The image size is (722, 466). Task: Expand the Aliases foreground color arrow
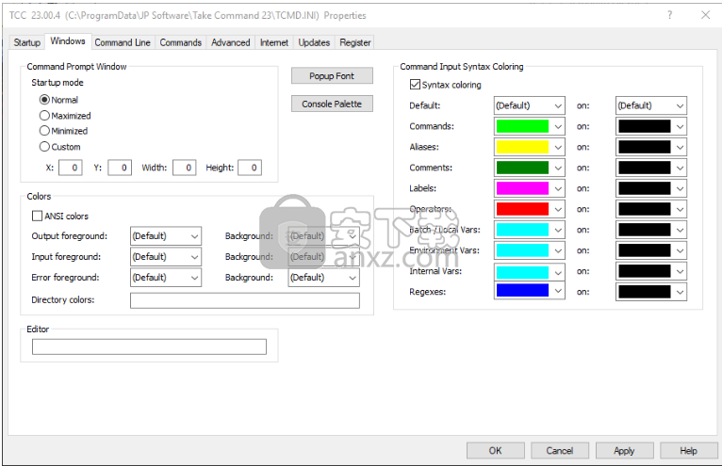click(x=558, y=147)
